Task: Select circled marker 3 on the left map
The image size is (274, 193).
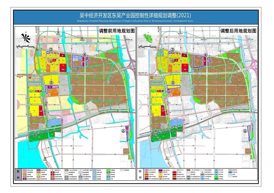Action: [x=51, y=50]
